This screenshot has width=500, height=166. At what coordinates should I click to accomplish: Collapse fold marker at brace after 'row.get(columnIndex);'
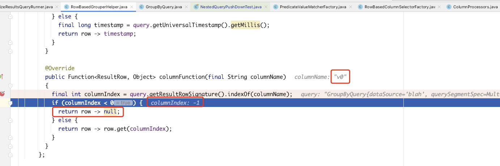10,137
